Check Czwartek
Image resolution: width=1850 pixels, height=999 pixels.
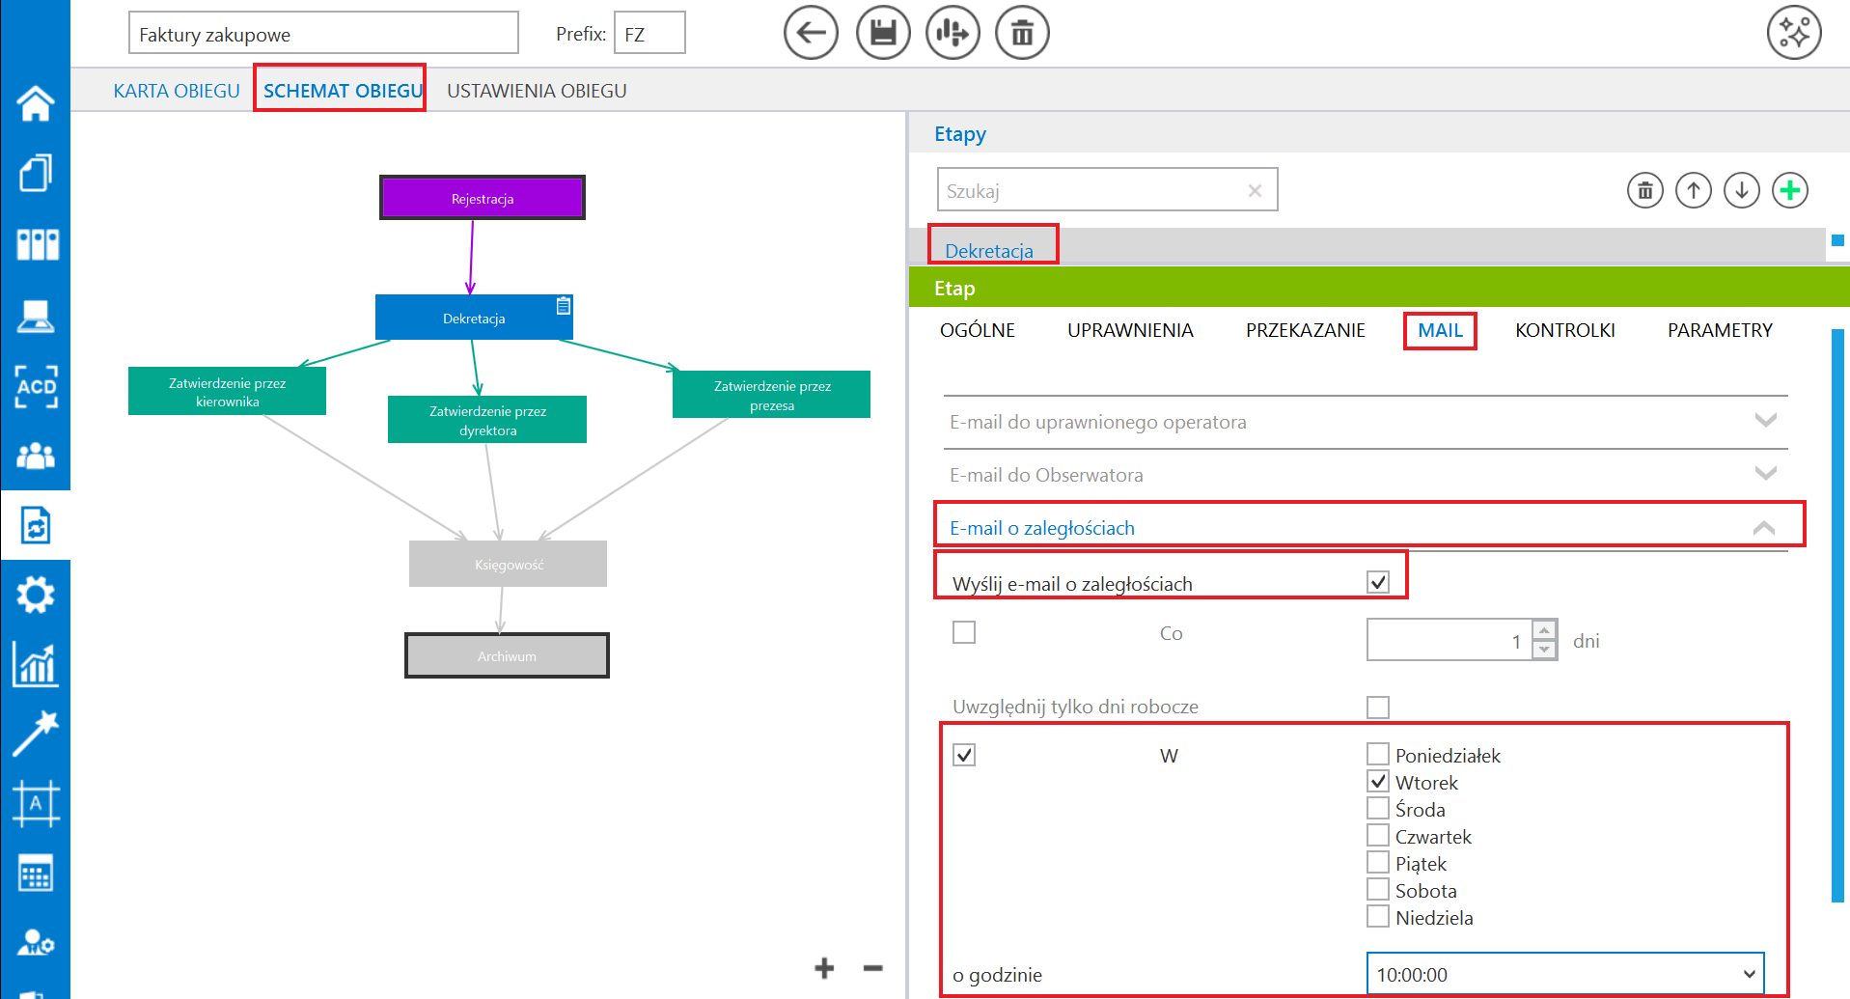pos(1378,835)
